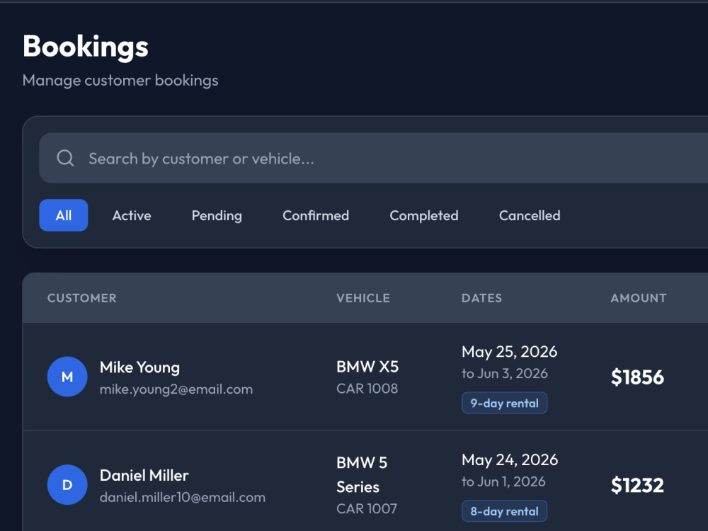This screenshot has width=708, height=531.
Task: Click the May 24, 2026 start date
Action: click(x=510, y=459)
